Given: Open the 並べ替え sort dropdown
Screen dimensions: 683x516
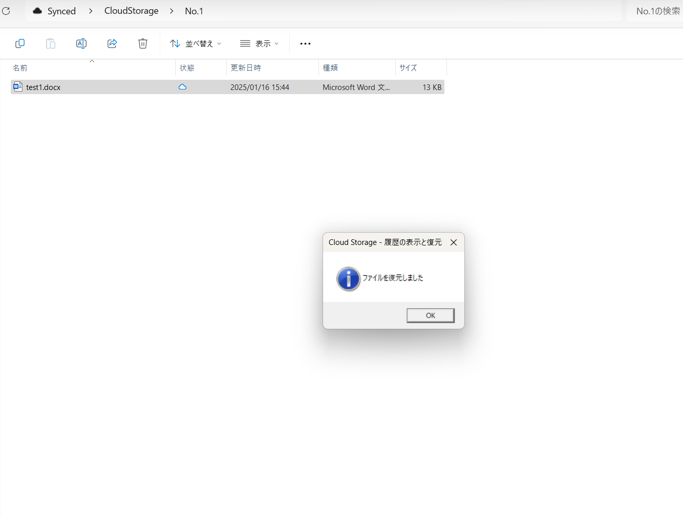Looking at the screenshot, I should click(196, 43).
